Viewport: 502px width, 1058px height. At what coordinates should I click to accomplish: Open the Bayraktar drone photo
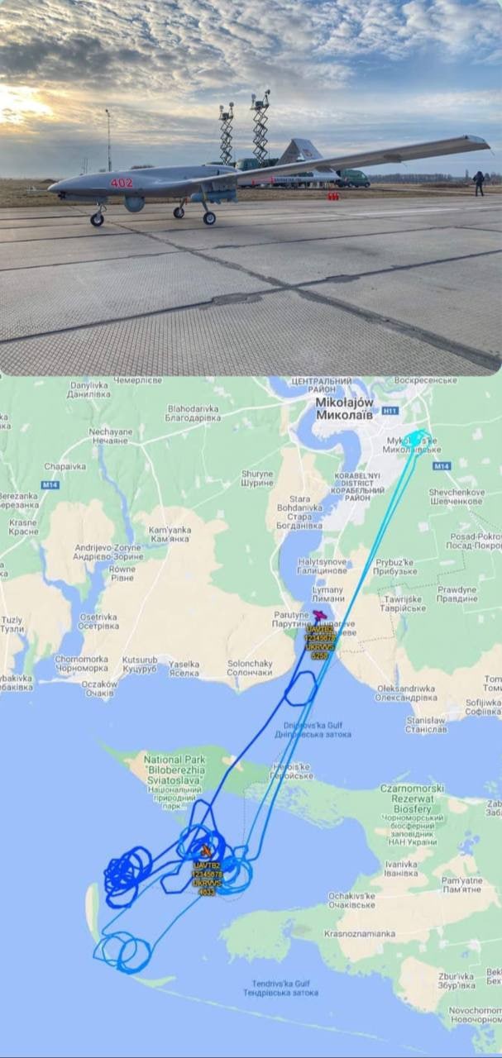coord(251,188)
